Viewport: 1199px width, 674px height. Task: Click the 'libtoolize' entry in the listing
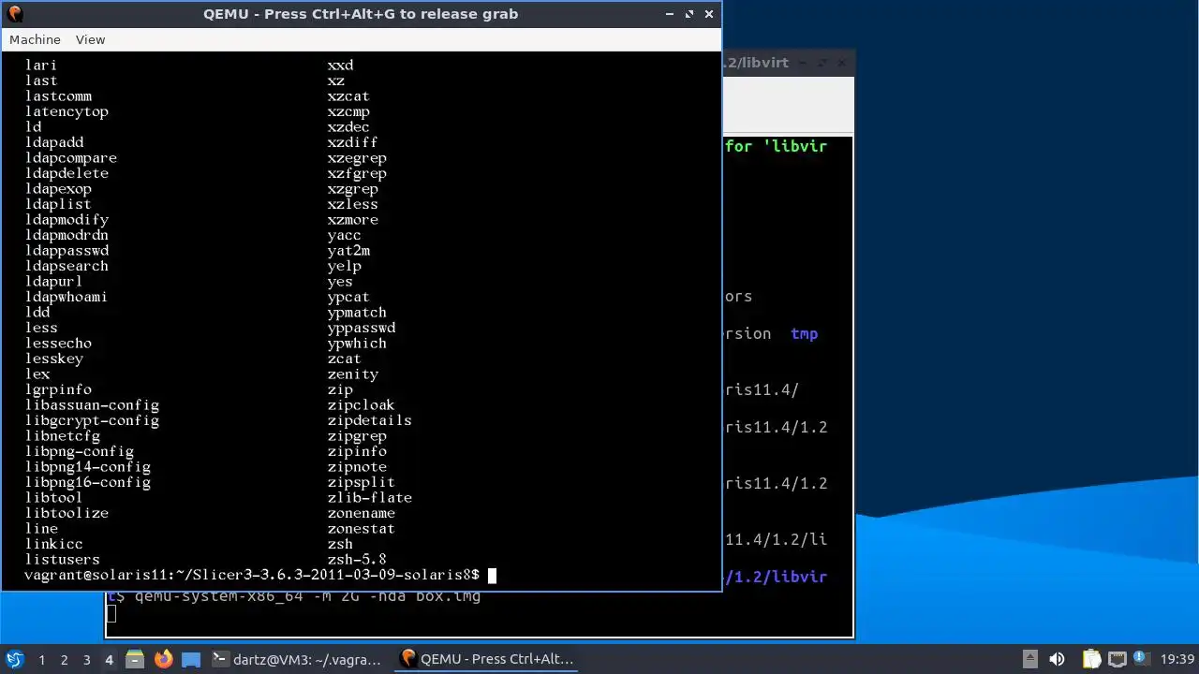(x=67, y=513)
